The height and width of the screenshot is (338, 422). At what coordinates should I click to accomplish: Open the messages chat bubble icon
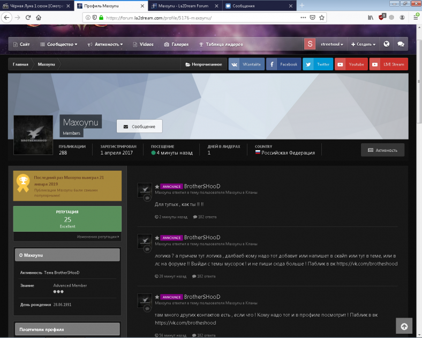coord(401,44)
